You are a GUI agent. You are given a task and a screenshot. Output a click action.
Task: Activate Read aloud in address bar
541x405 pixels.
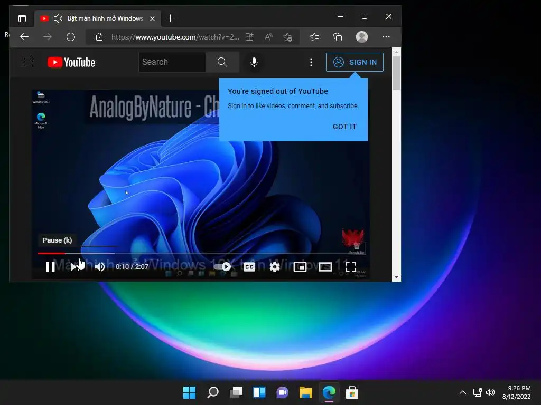[268, 37]
